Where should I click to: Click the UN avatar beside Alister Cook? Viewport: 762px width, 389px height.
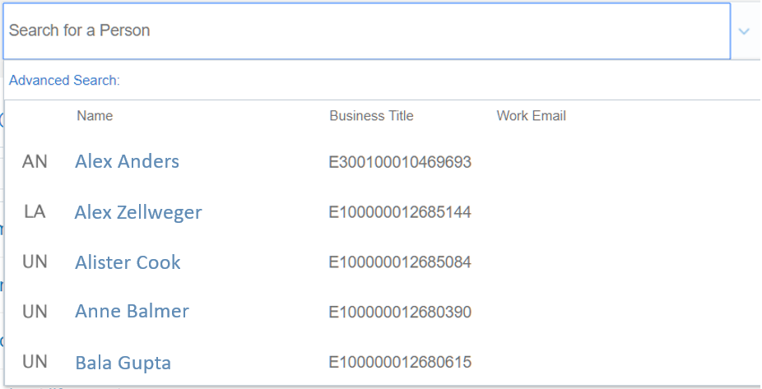(x=35, y=262)
